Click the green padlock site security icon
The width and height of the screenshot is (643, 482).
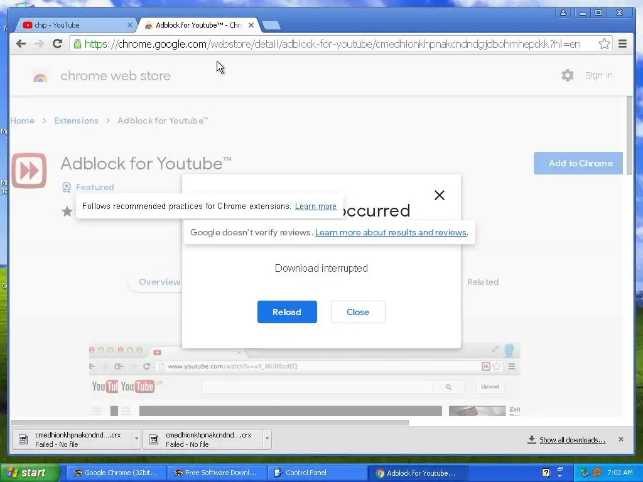click(x=77, y=44)
